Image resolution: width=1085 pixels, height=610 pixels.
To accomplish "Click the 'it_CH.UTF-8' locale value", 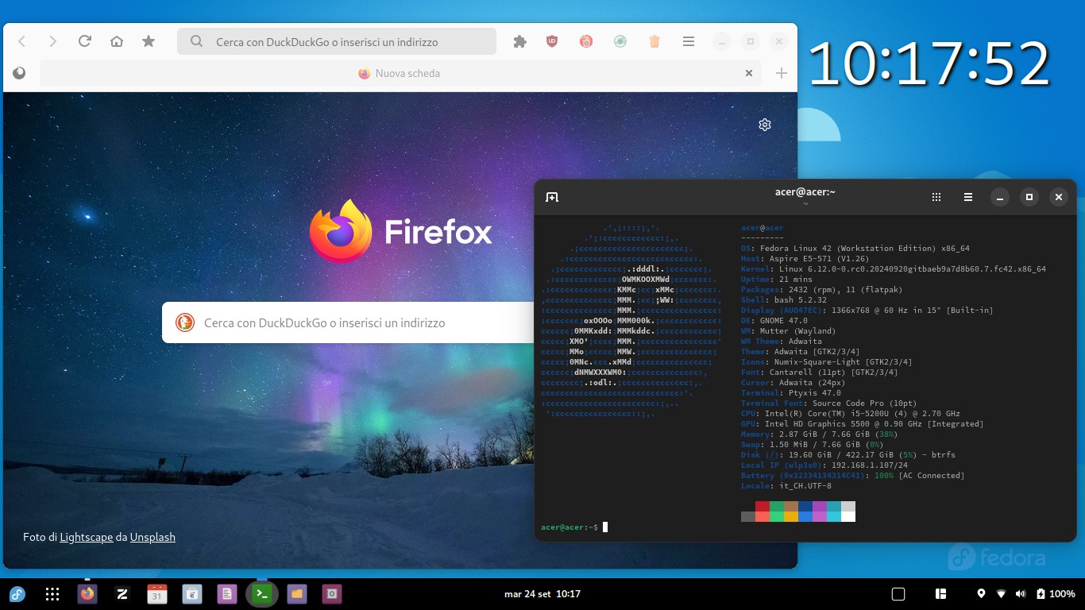I will coord(805,486).
